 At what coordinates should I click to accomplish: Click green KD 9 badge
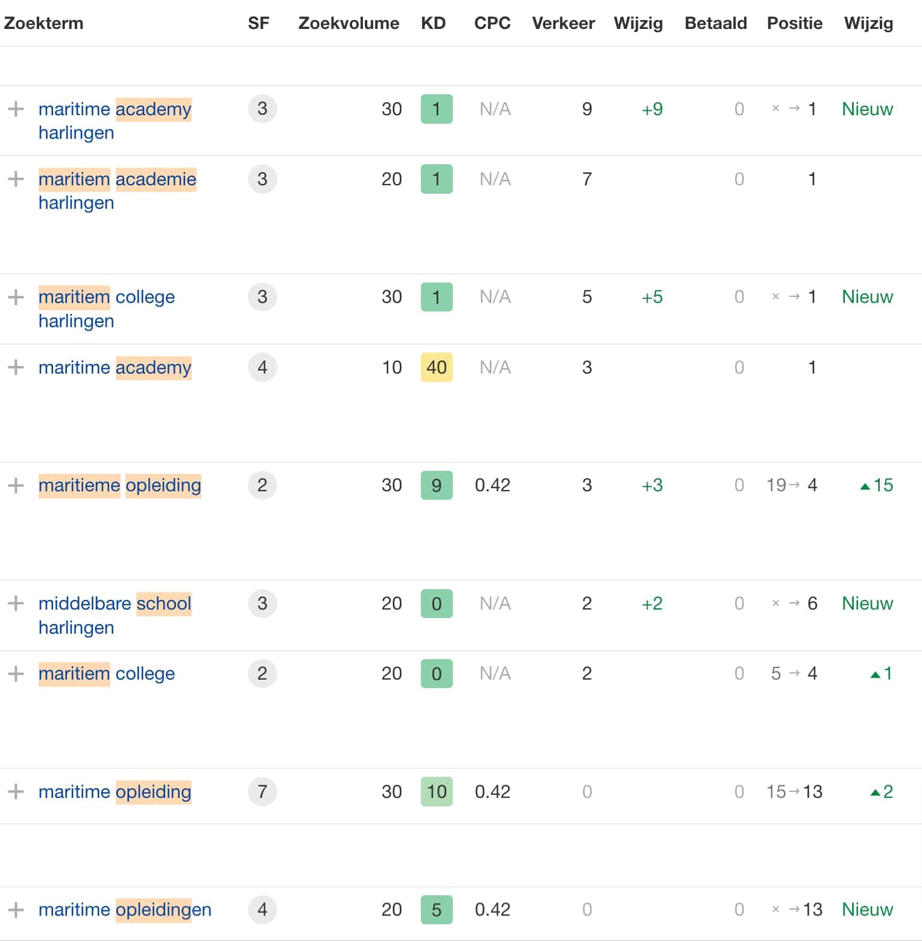coord(436,485)
